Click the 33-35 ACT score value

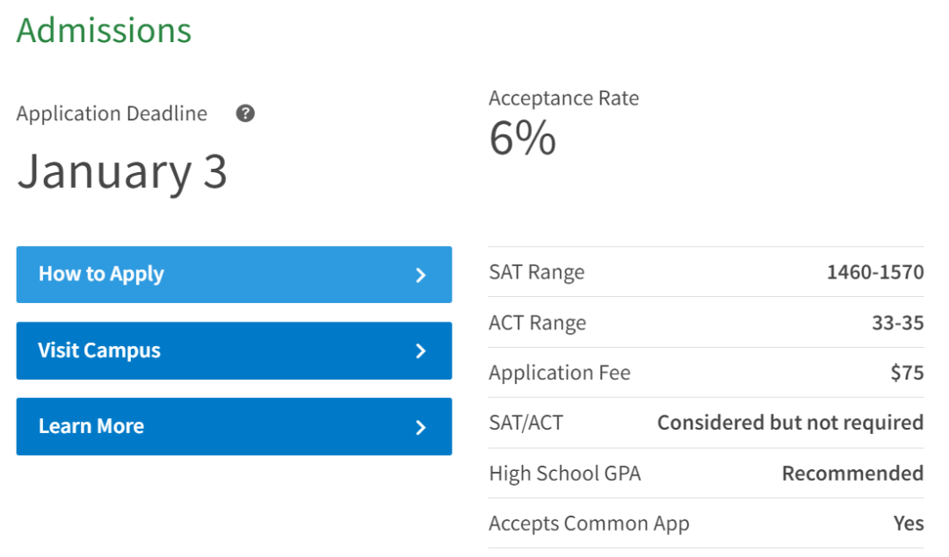(x=897, y=322)
